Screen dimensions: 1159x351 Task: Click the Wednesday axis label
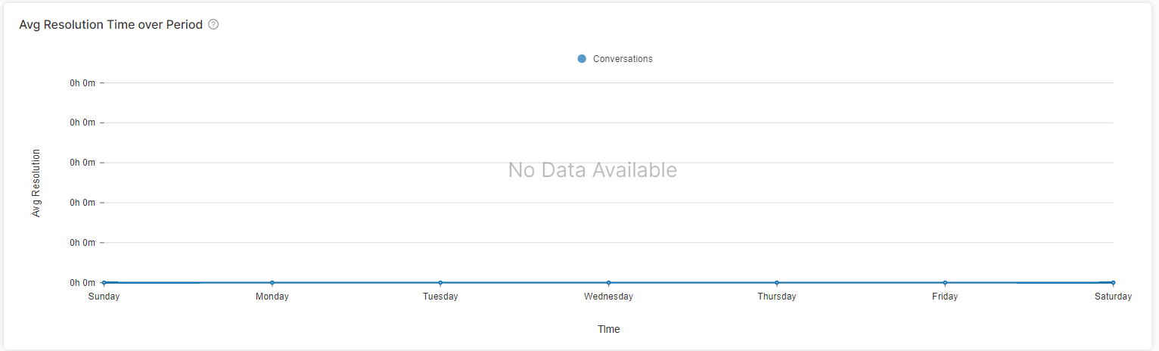(608, 297)
